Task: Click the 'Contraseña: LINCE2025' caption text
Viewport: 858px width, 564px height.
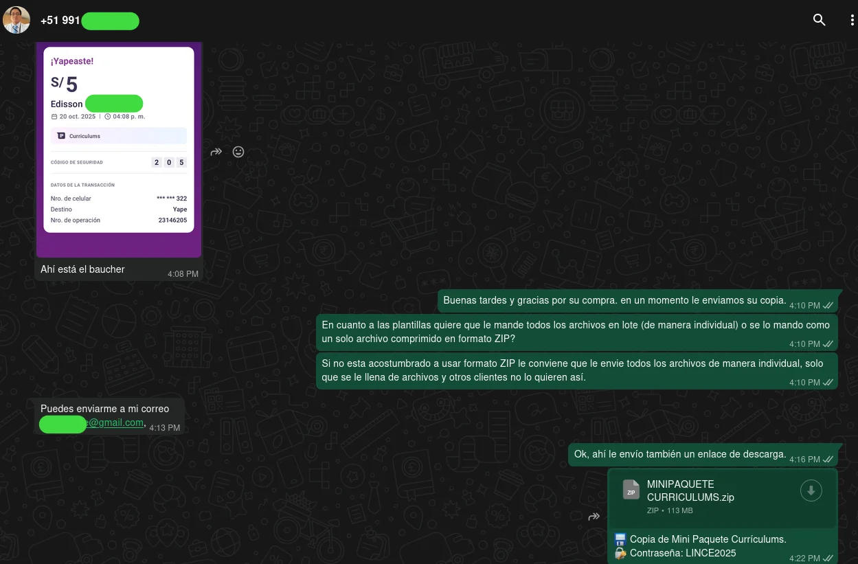Action: click(x=683, y=553)
